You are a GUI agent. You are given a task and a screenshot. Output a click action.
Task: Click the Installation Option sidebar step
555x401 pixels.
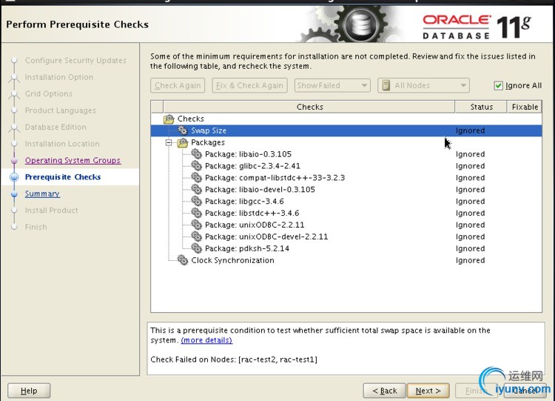(59, 77)
